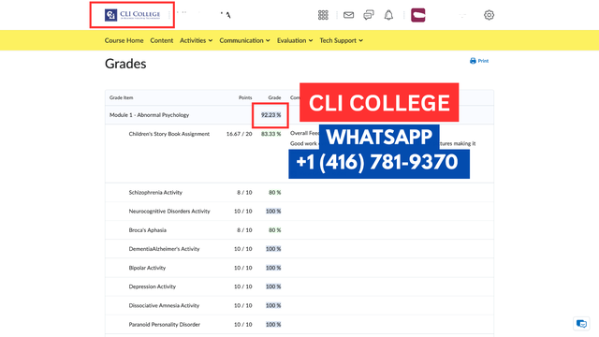Viewport: 599px width, 337px height.
Task: Open the update alerts bell icon
Action: point(388,15)
